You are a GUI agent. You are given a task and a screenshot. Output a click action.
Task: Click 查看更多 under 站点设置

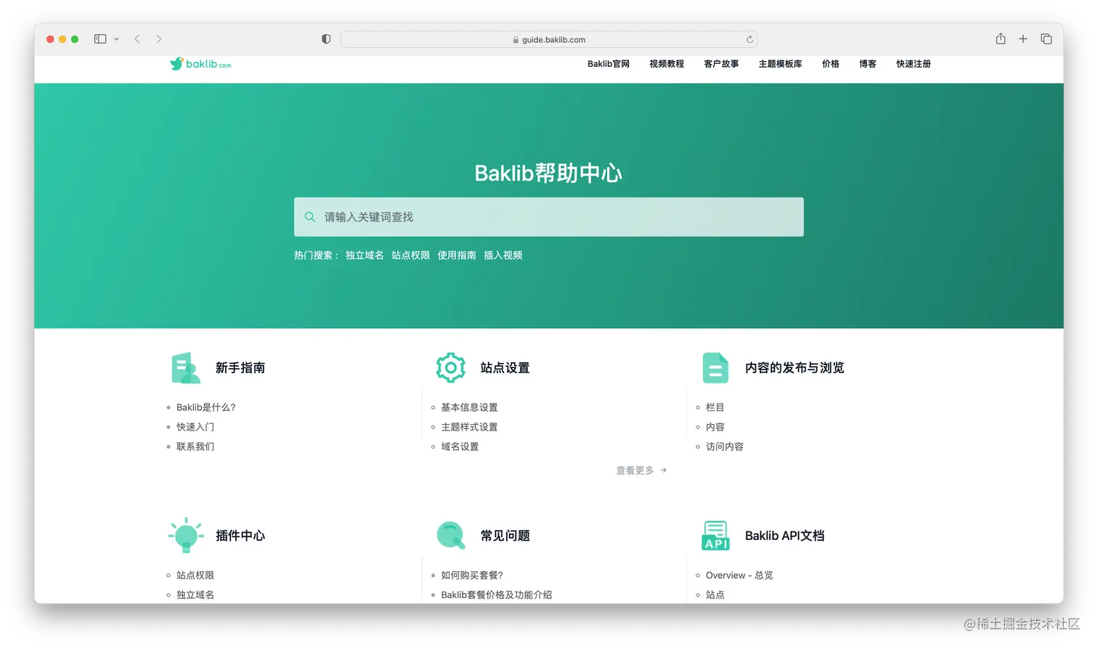tap(641, 470)
